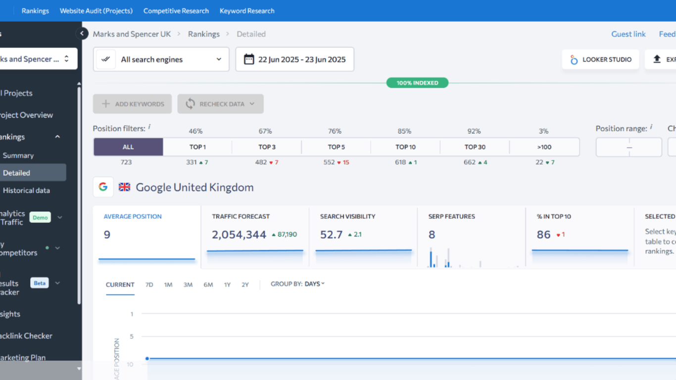Click the Position filters info icon
Screen dimensions: 676x380
[149, 127]
